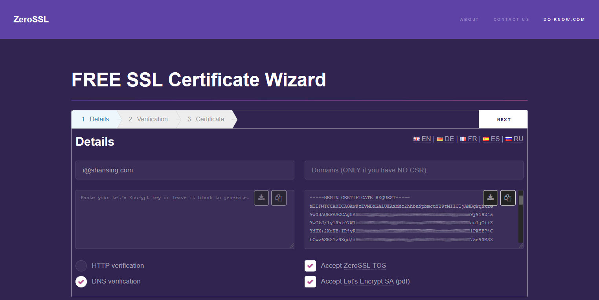599x300 pixels.
Task: Open the Verification step tab
Action: point(148,119)
